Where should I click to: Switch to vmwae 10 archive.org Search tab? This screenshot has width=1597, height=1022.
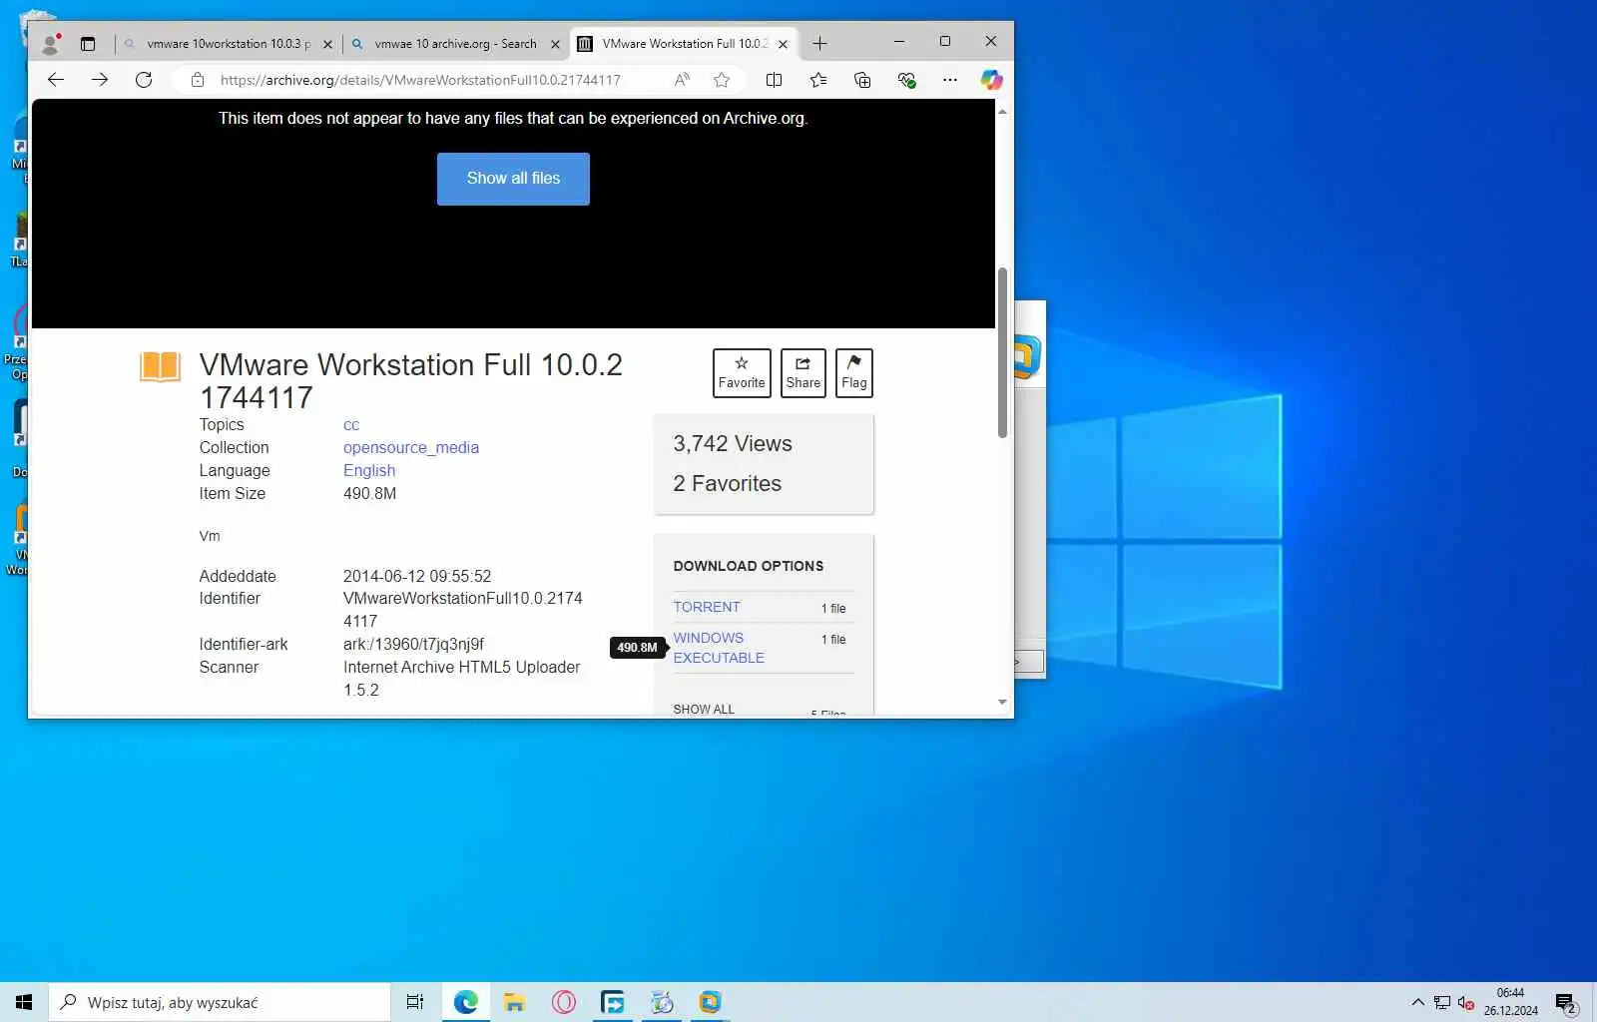pyautogui.click(x=455, y=44)
